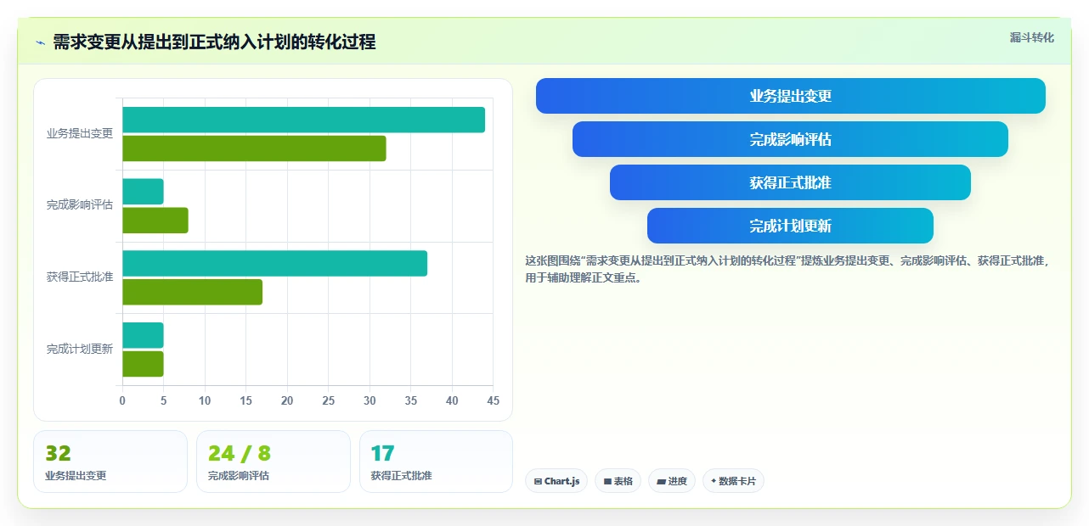
Task: Select the 业务提出变更 funnel stage
Action: point(790,96)
